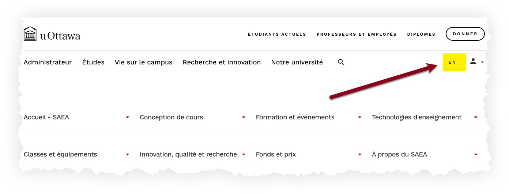Open the Étudiants actuels link
The width and height of the screenshot is (509, 194).
pyautogui.click(x=277, y=34)
